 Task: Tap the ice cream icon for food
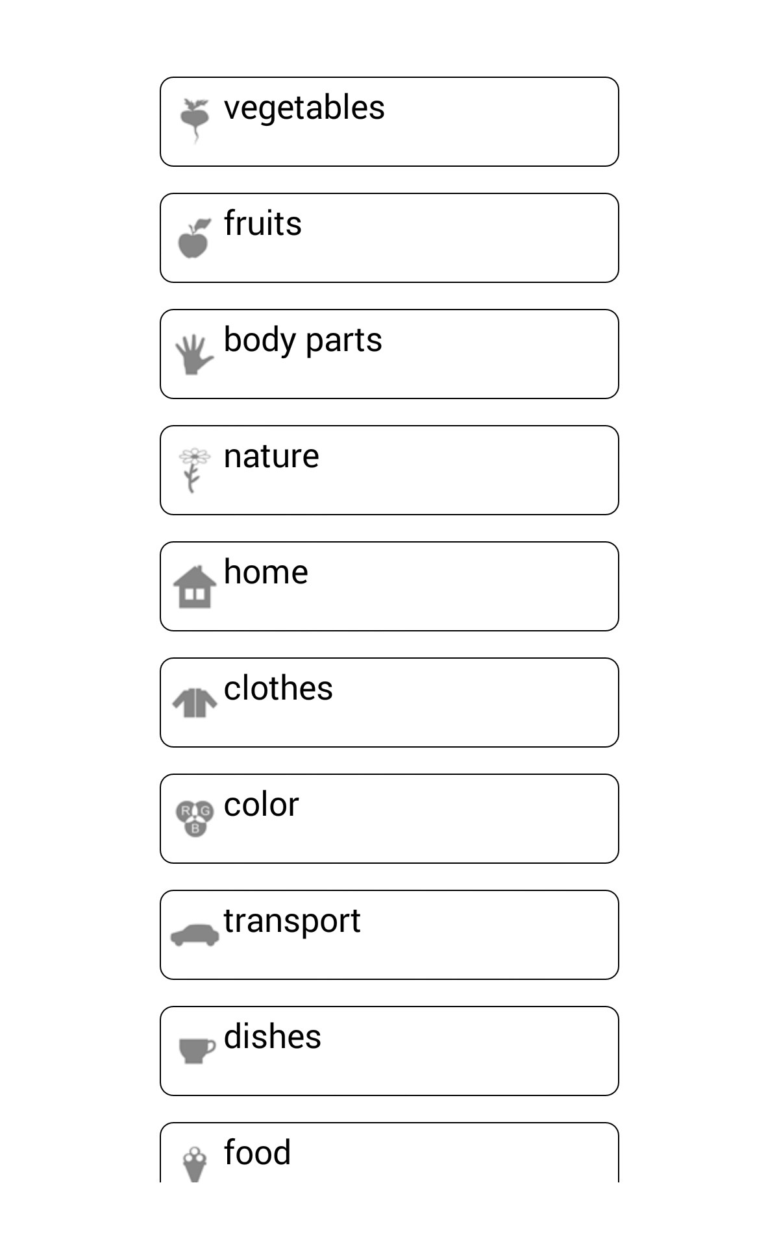194,1164
